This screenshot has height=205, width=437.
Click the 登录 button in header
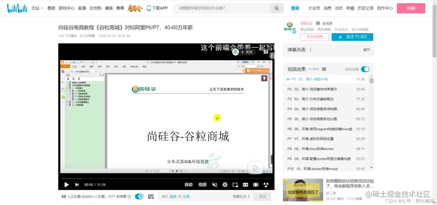click(x=295, y=8)
